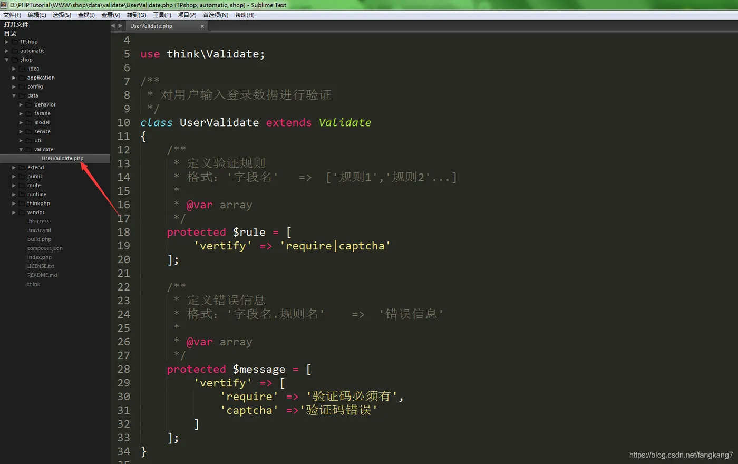Click the previous tab arrow
Viewport: 738px width, 464px height.
113,26
